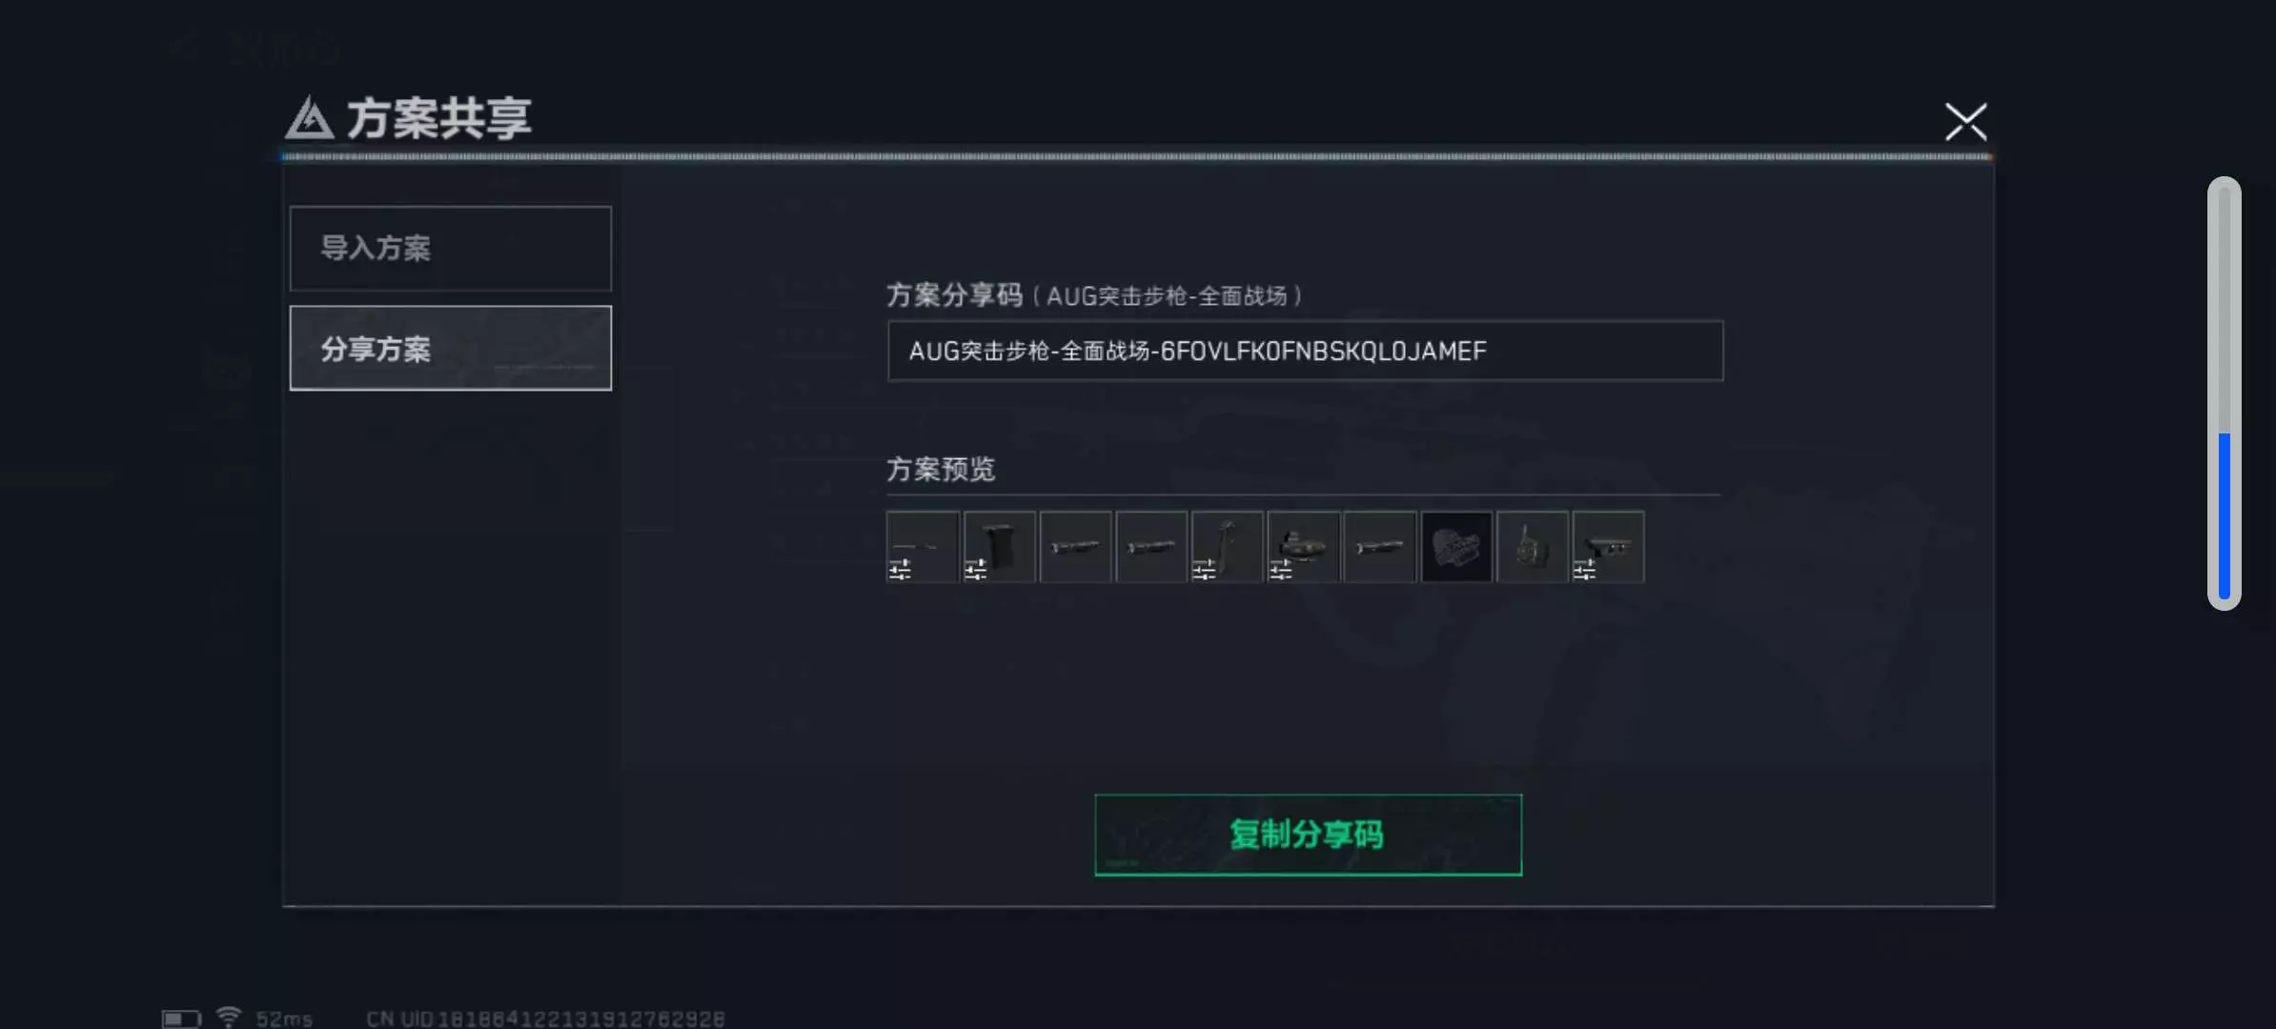Click tuning sliders icon on angled bipod attachment
This screenshot has height=1029, width=2276.
tap(1204, 570)
